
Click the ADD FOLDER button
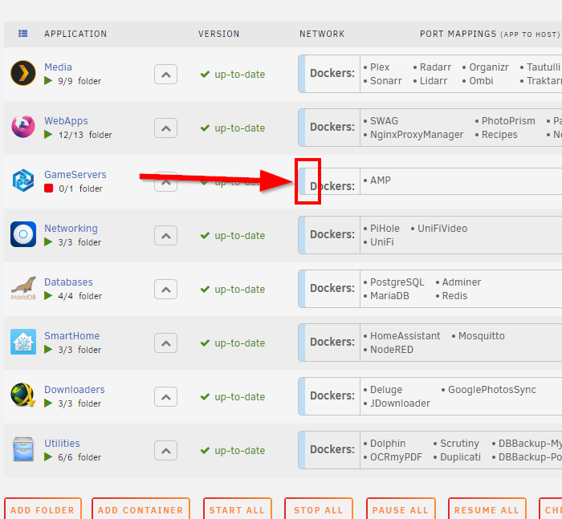(x=43, y=509)
